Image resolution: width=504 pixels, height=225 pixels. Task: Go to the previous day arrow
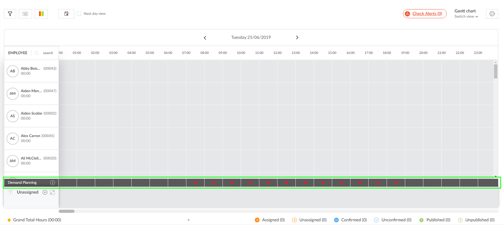[x=205, y=38]
